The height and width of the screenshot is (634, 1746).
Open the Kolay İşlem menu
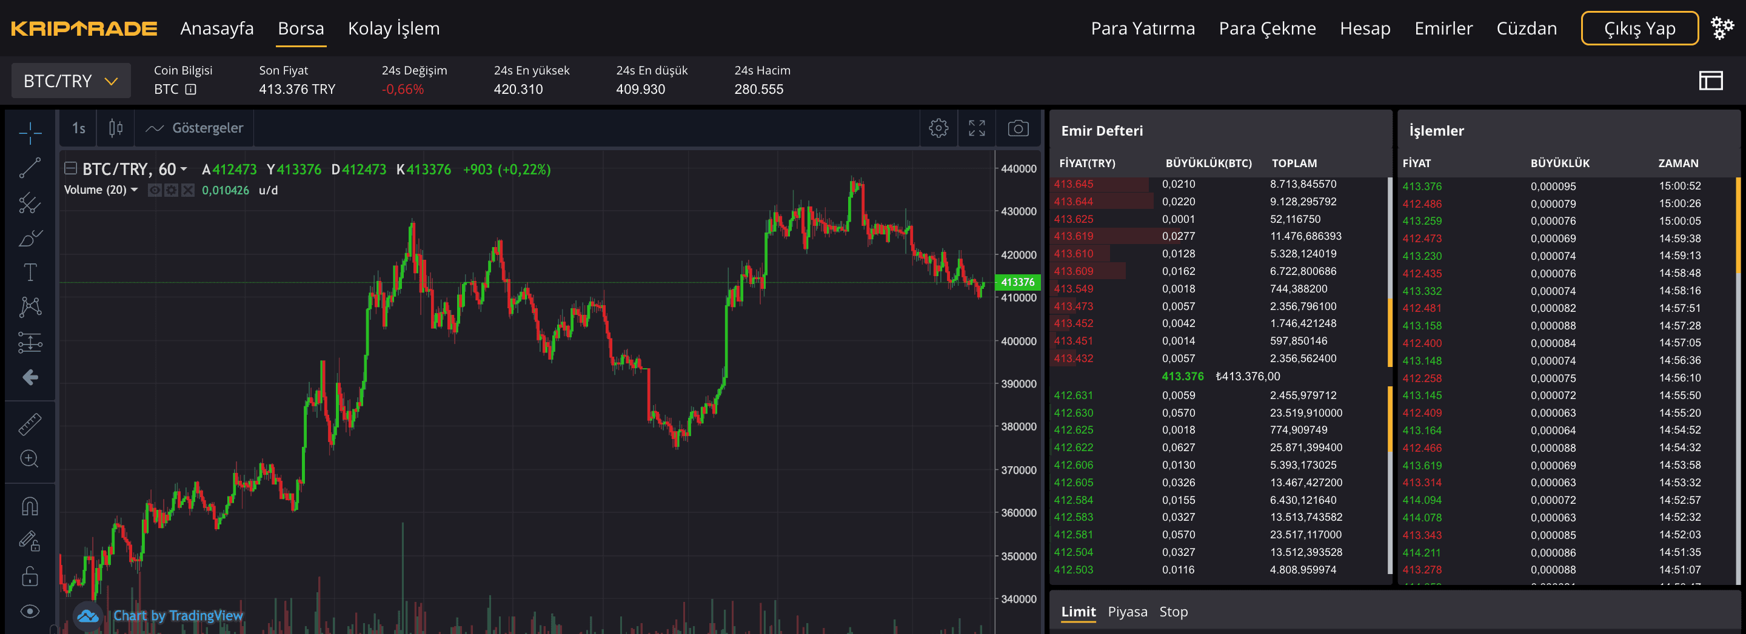coord(393,28)
